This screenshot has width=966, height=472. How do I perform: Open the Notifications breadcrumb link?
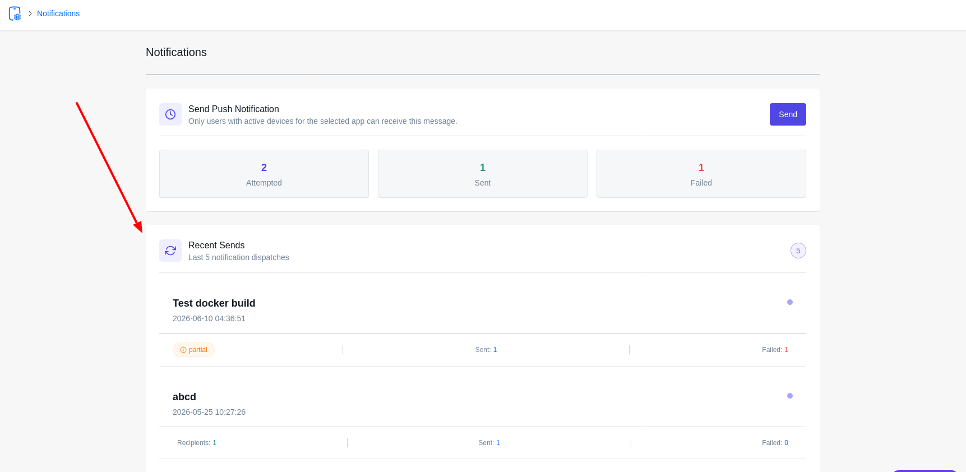pyautogui.click(x=58, y=13)
